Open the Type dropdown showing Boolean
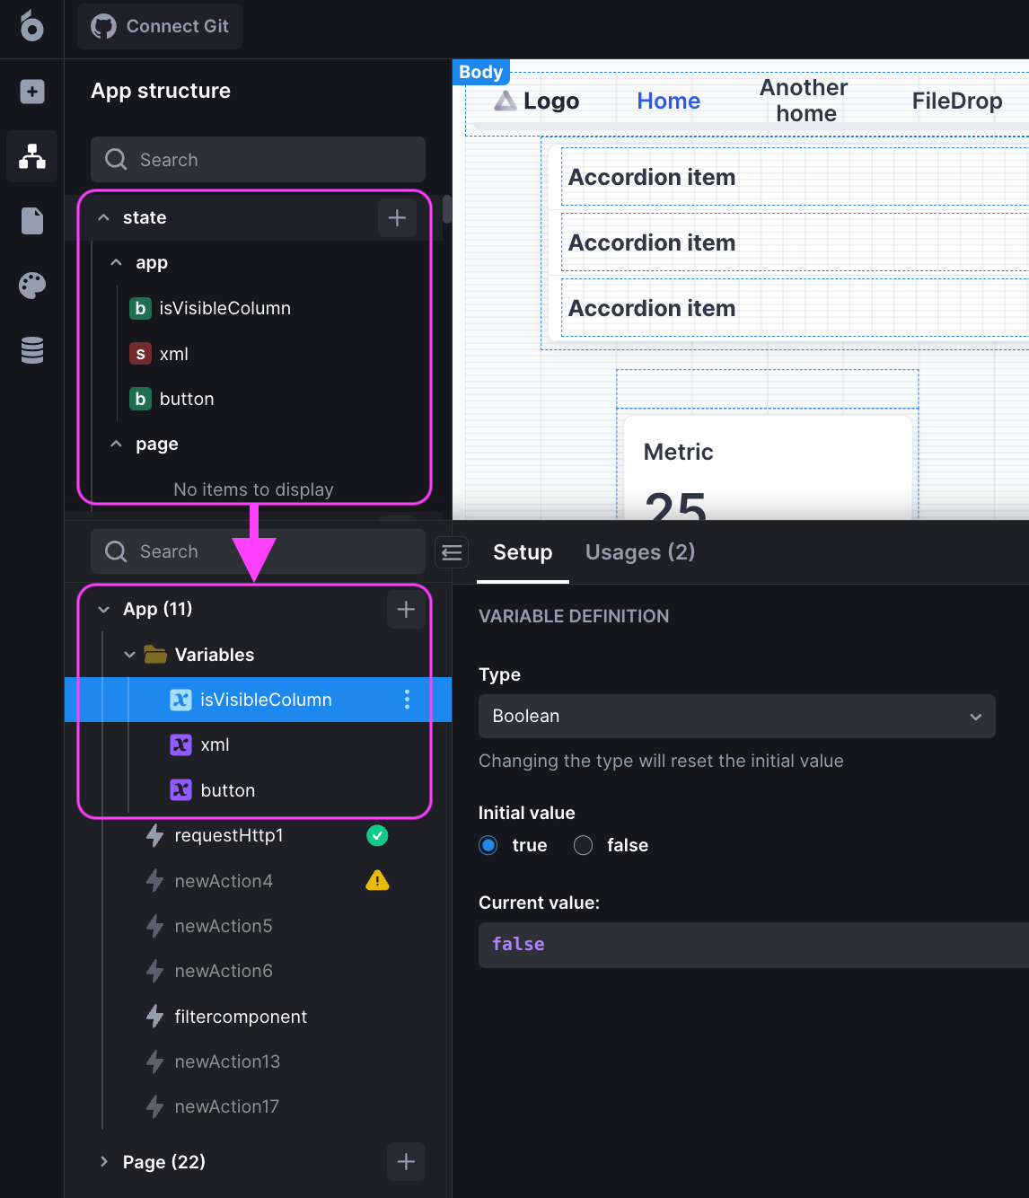 pyautogui.click(x=736, y=716)
